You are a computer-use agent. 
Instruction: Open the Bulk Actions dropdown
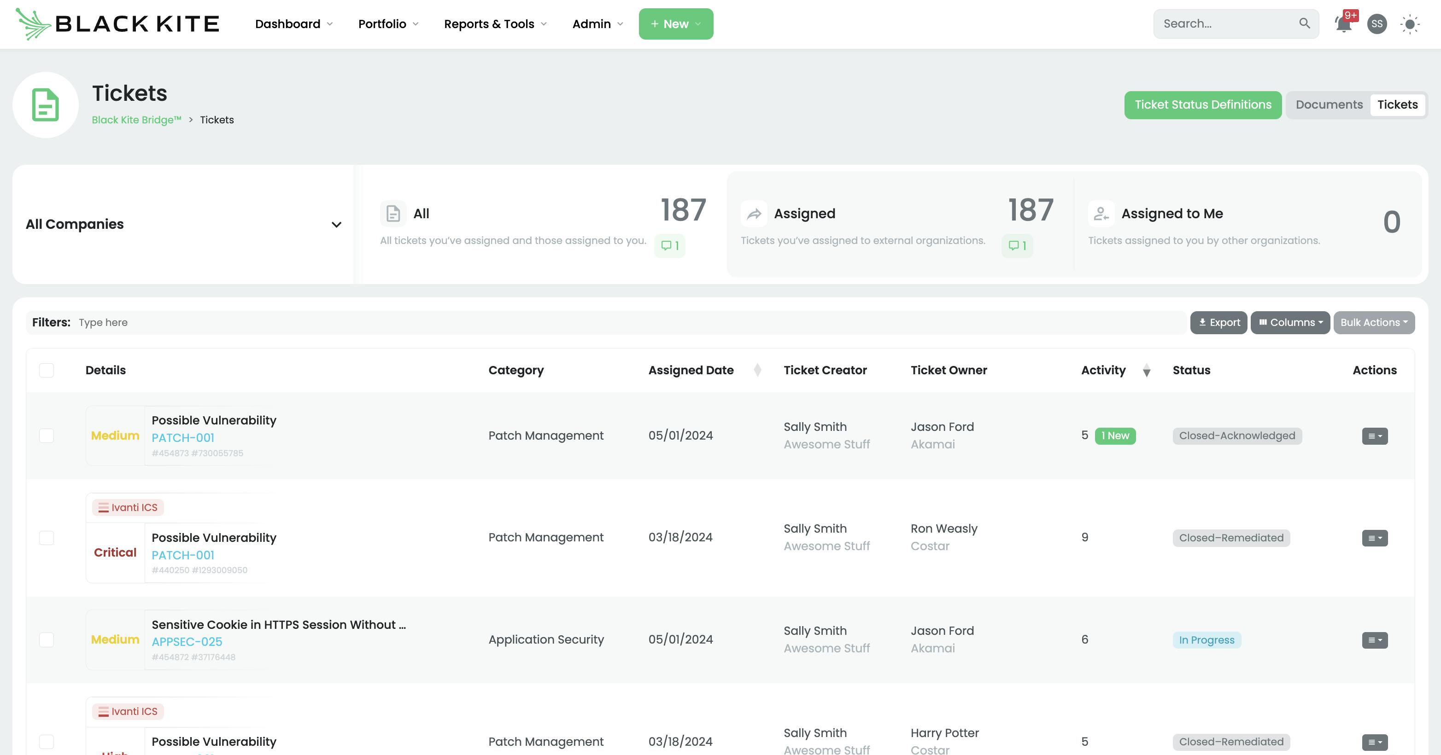click(1374, 322)
